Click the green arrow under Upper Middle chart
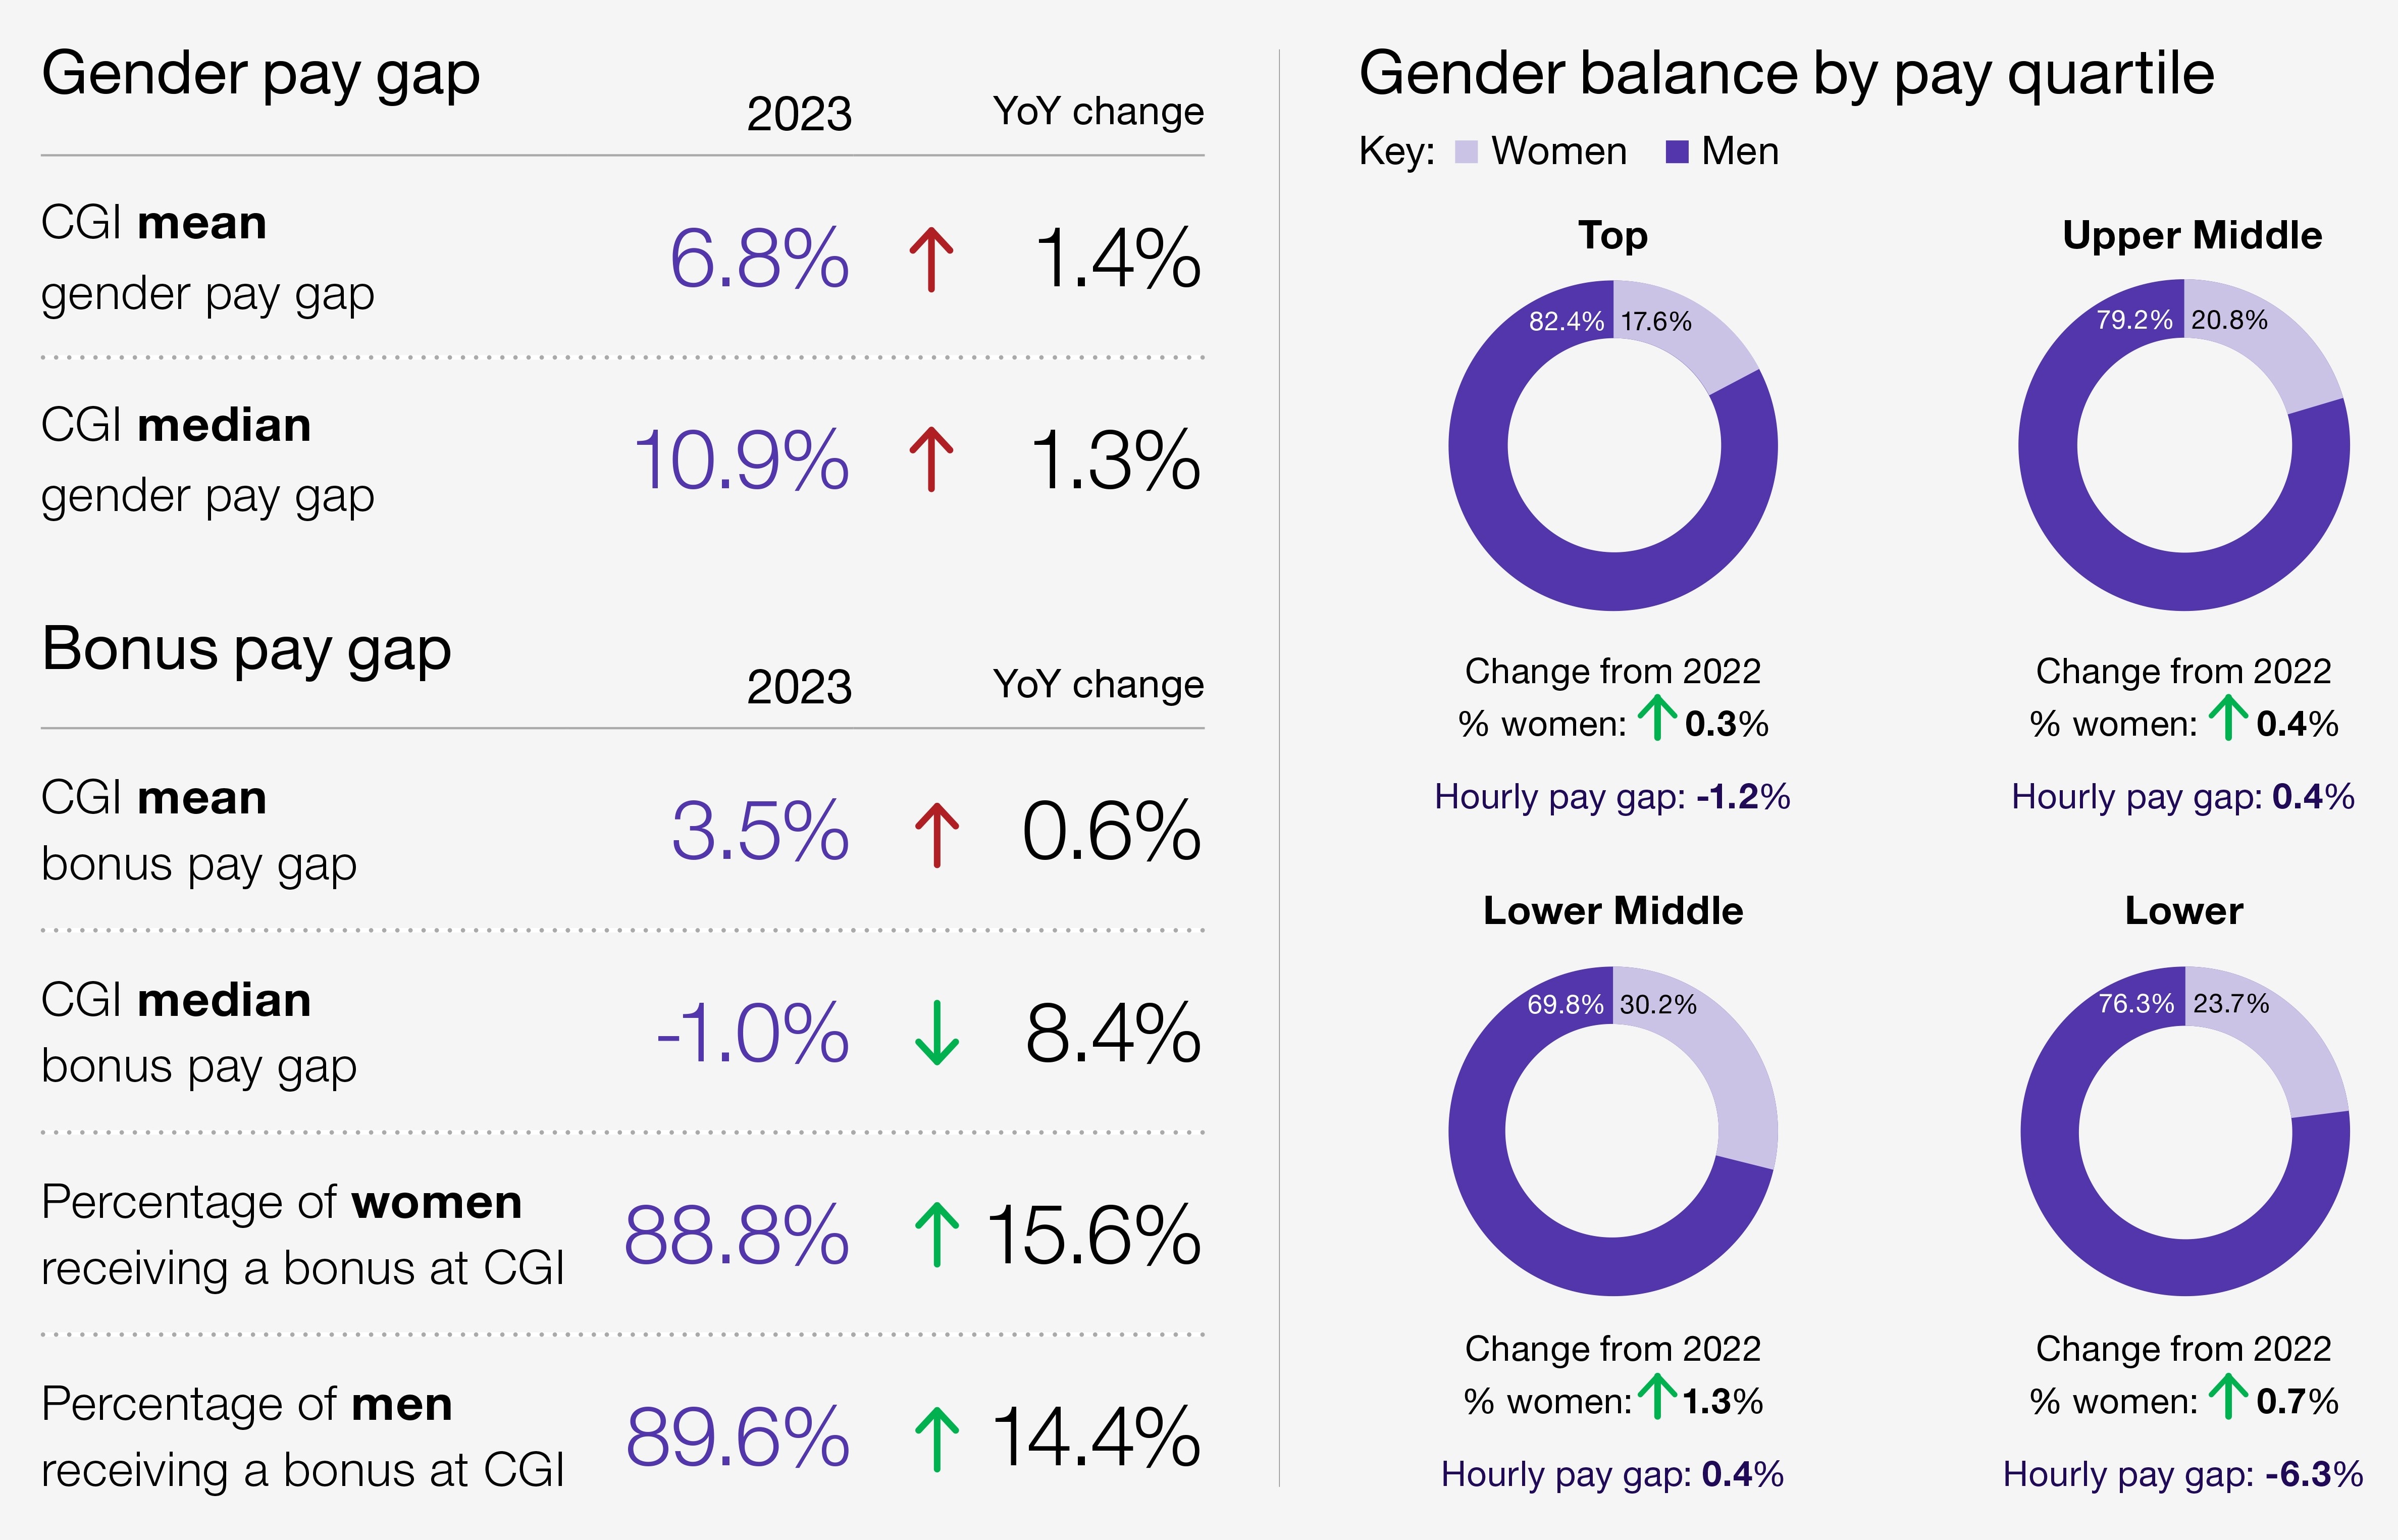Viewport: 2398px width, 1540px height. pyautogui.click(x=2228, y=718)
